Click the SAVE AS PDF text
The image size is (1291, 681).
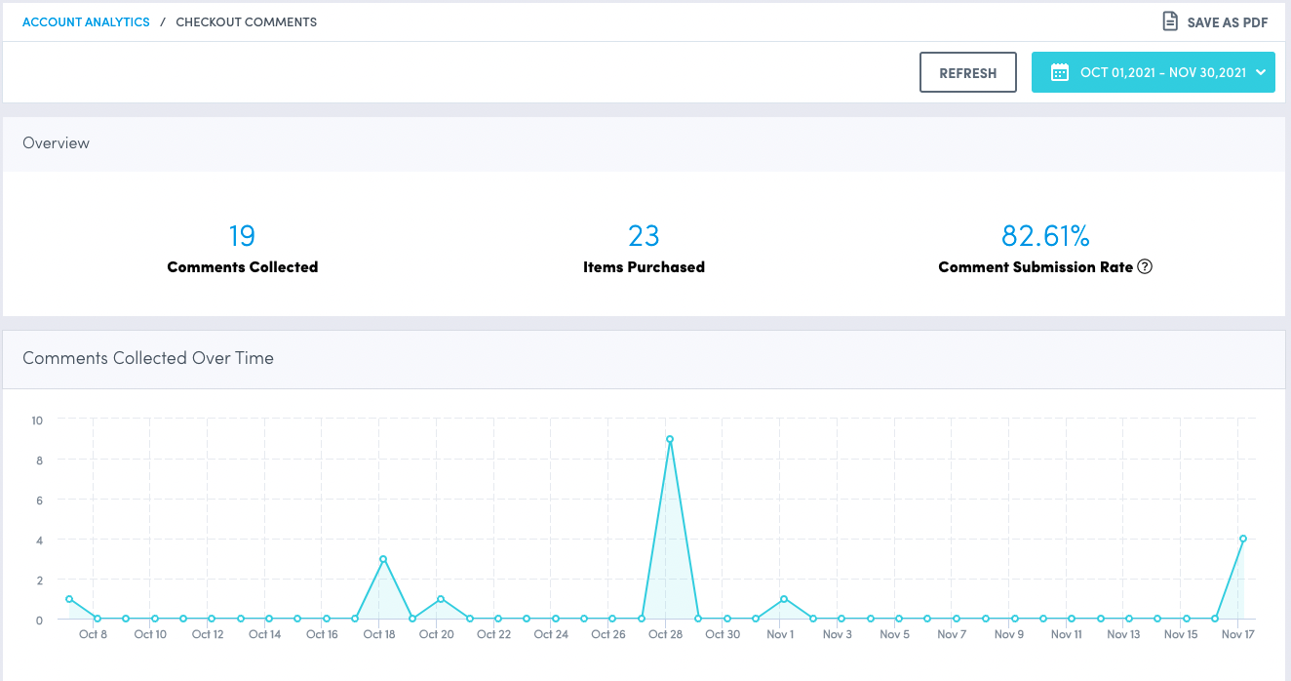(1227, 22)
